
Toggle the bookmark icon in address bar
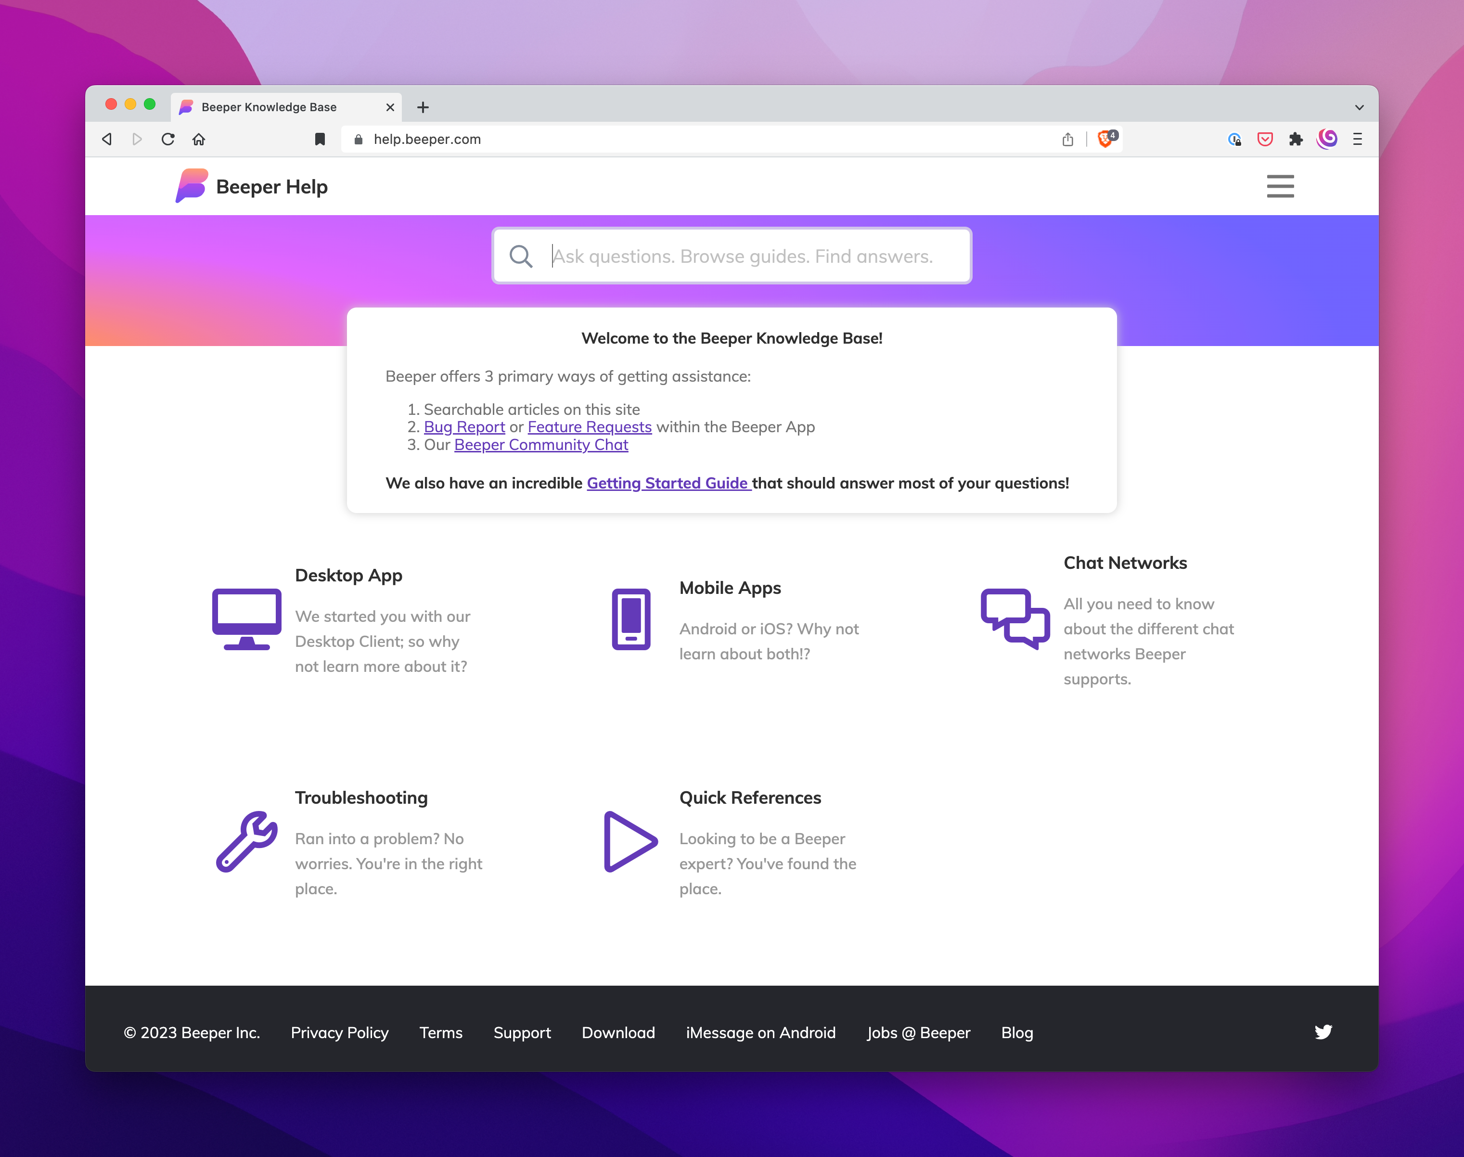click(x=320, y=139)
